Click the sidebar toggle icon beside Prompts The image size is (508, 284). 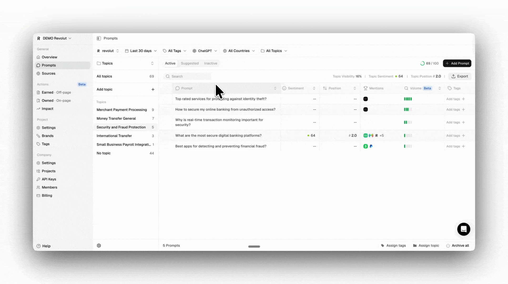pos(99,38)
